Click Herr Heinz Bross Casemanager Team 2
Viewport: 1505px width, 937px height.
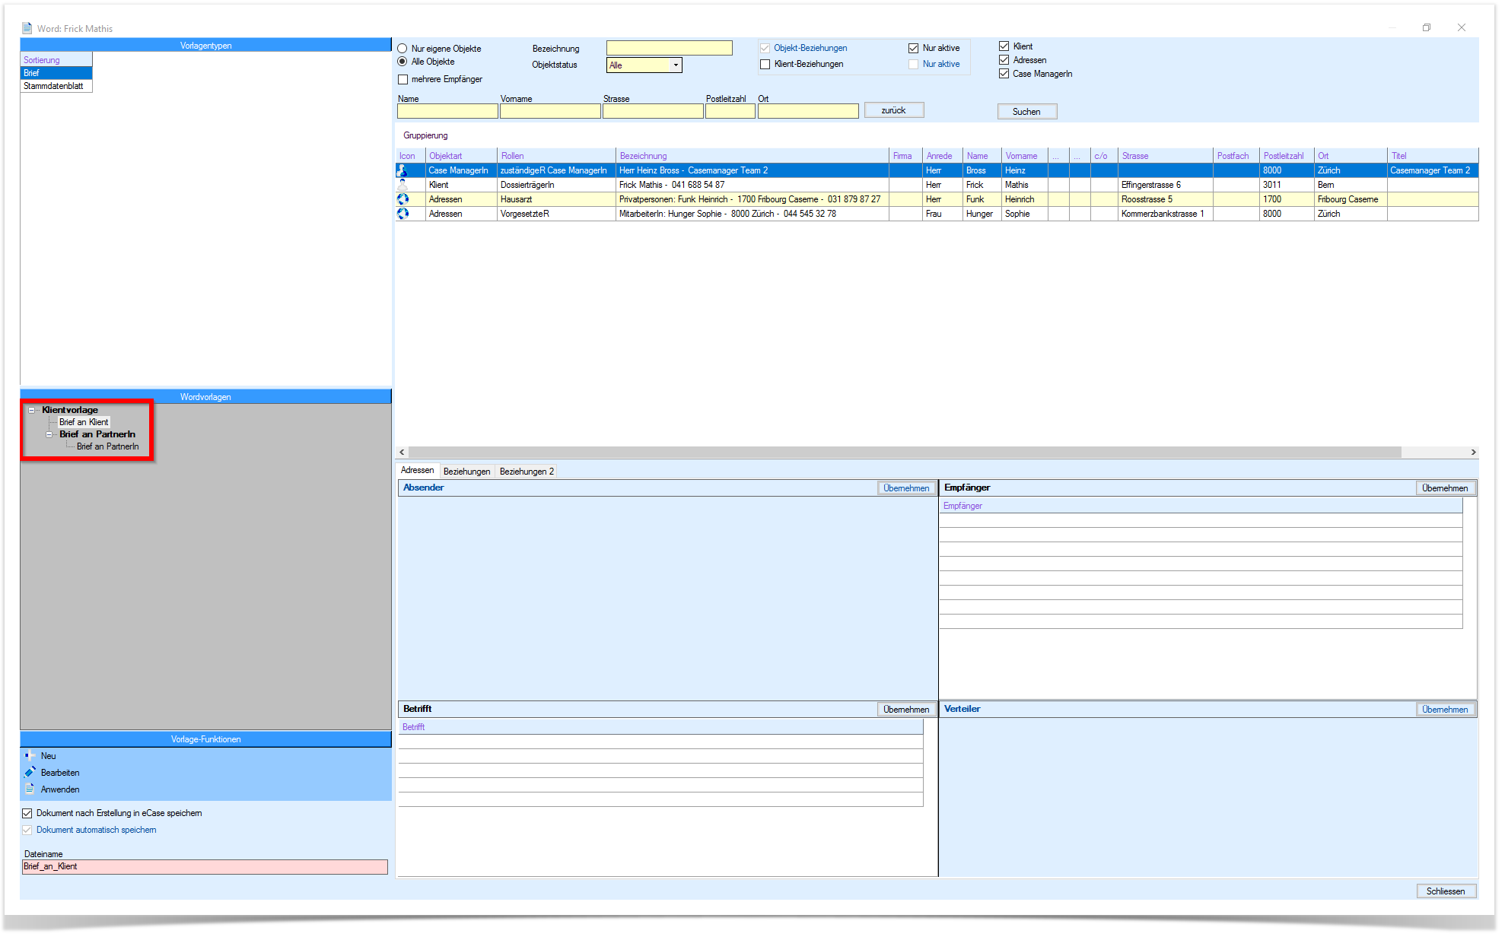pos(752,170)
